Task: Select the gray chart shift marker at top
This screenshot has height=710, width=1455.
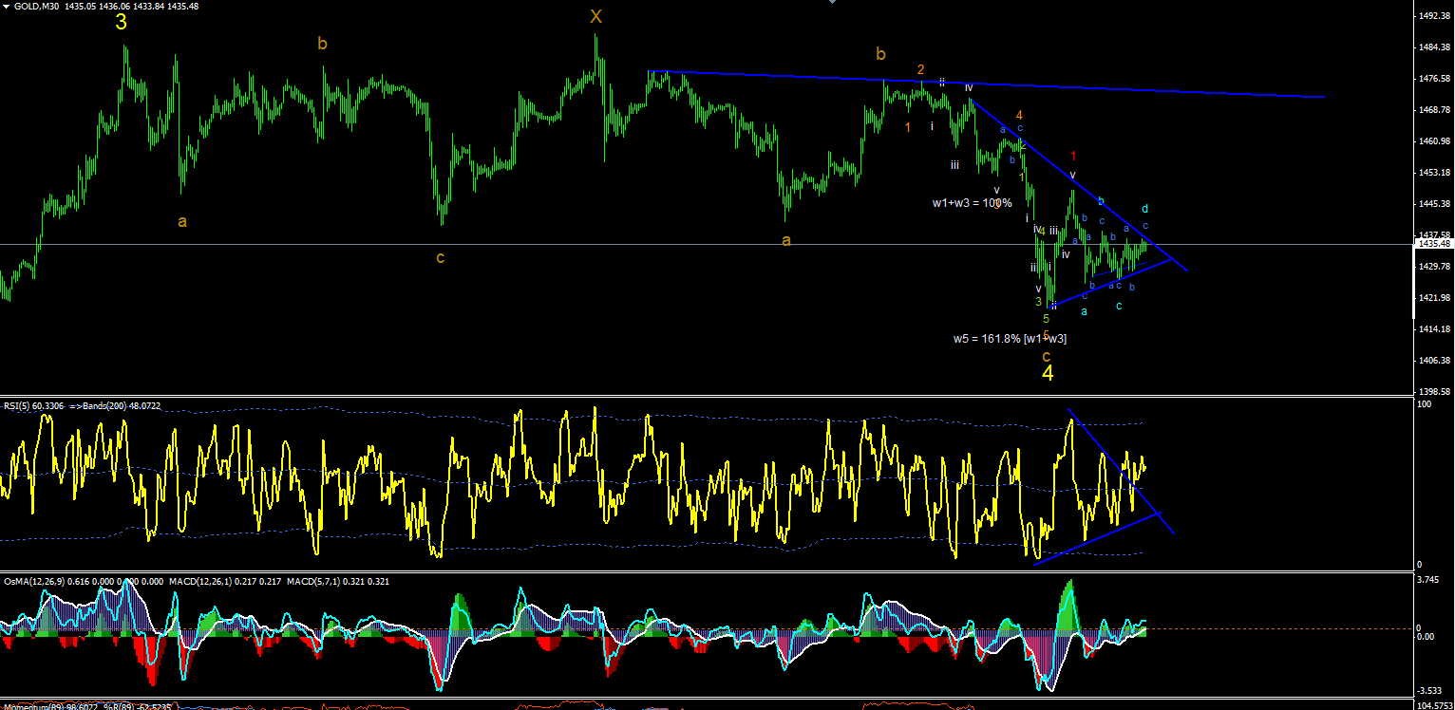Action: [x=834, y=2]
